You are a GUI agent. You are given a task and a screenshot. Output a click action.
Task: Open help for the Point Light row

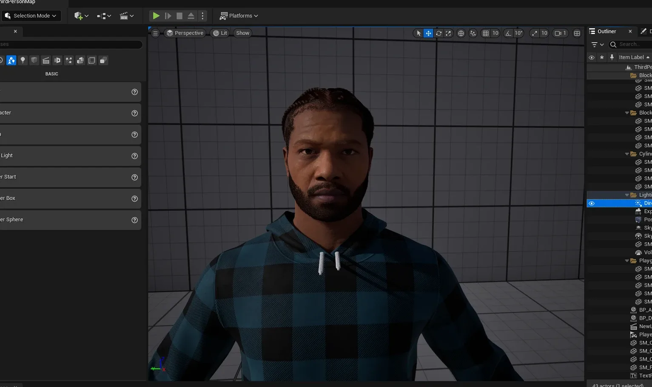click(134, 156)
